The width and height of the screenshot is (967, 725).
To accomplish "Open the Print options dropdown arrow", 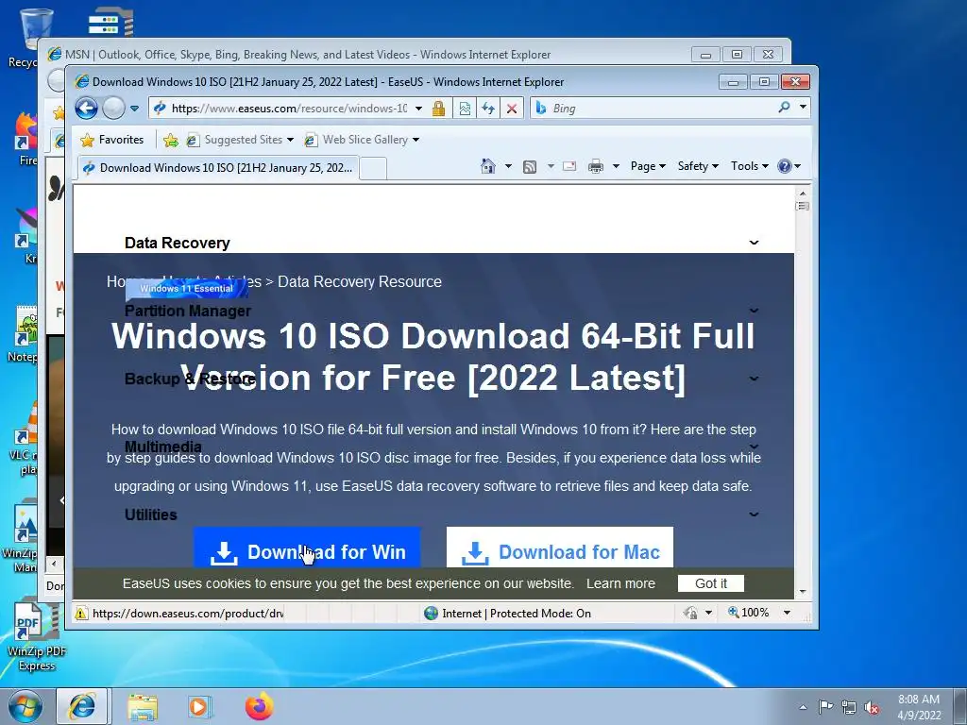I will point(616,166).
